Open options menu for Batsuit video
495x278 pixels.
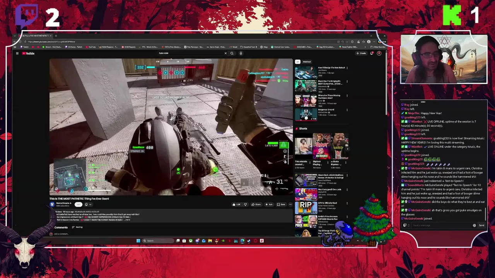(x=347, y=68)
